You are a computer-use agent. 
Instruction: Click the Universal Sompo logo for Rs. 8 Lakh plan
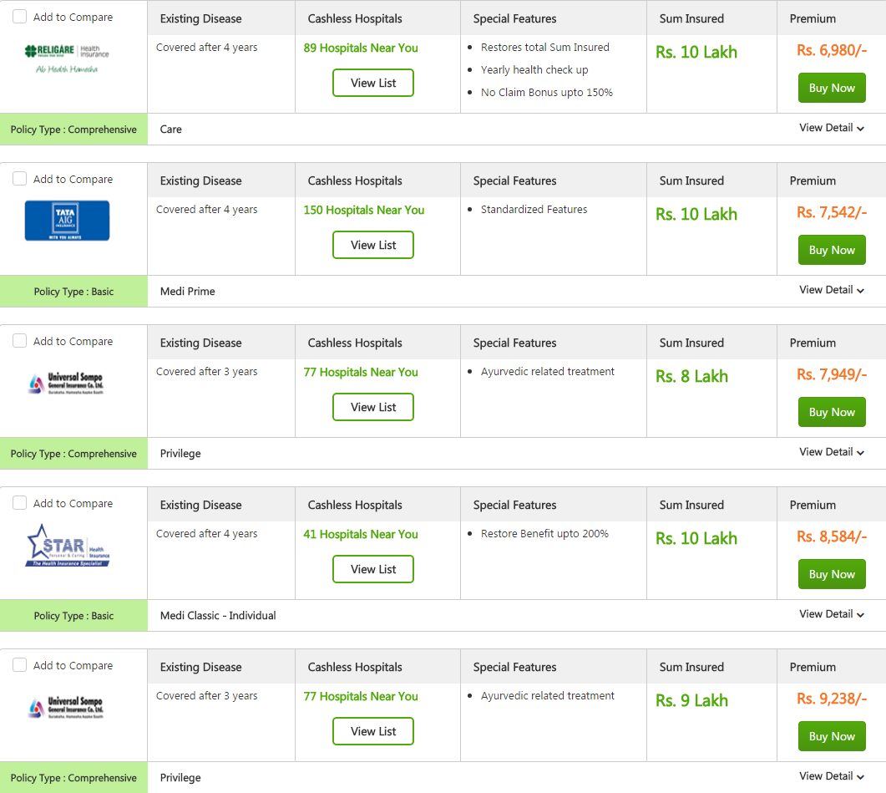click(66, 383)
